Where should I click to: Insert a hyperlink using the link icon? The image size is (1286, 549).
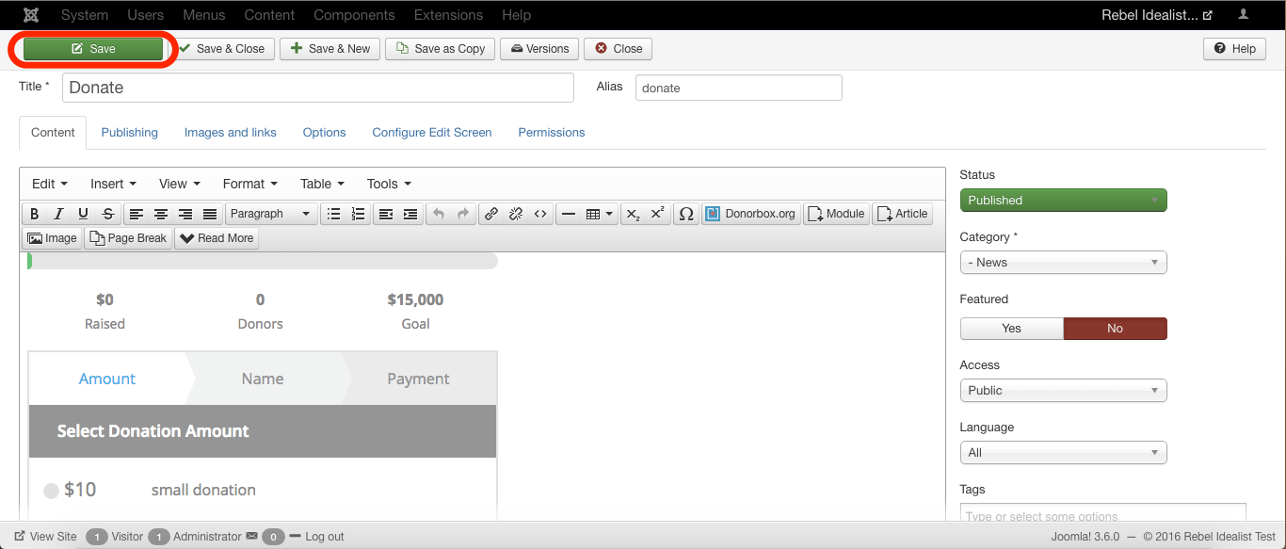pos(490,214)
